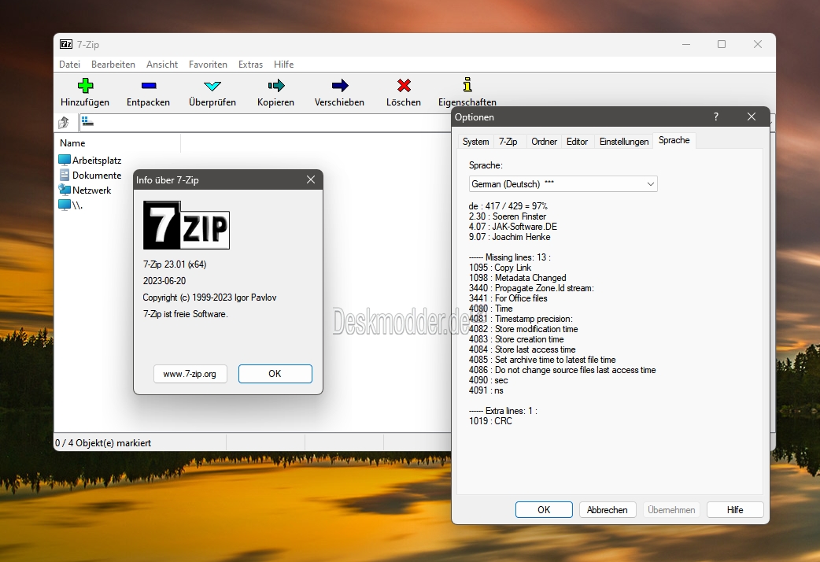Open the Extras menu
The image size is (820, 562).
250,65
